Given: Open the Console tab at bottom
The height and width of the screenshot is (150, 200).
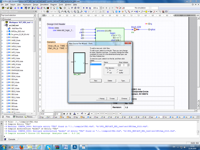Looking at the screenshot, I should click(x=12, y=139).
